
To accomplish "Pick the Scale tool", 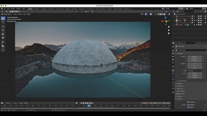I will [x=3, y=34].
